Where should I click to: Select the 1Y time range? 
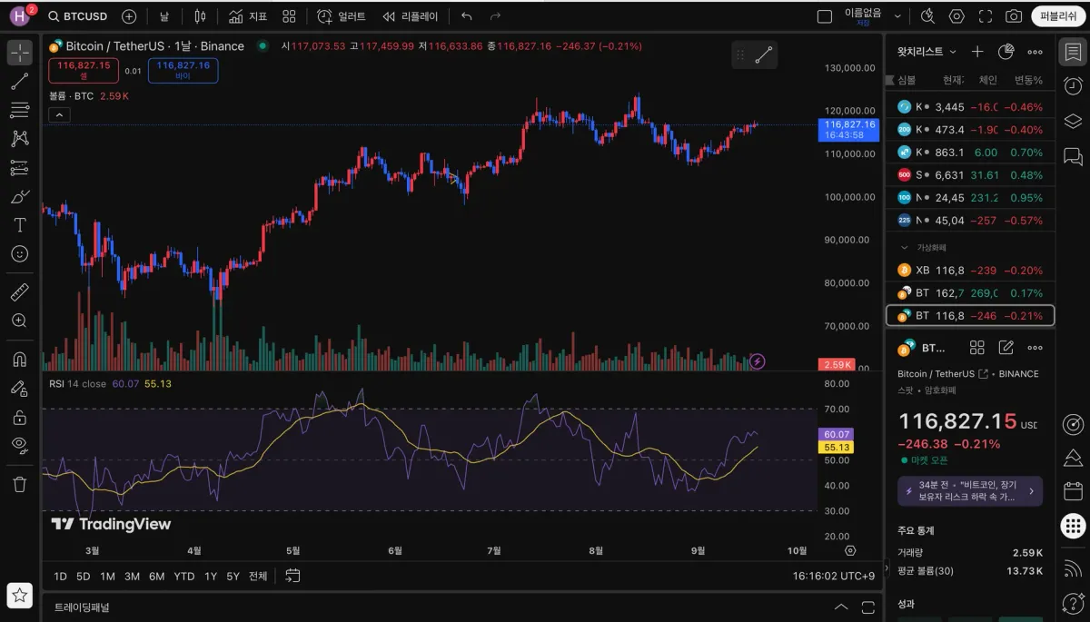click(211, 576)
